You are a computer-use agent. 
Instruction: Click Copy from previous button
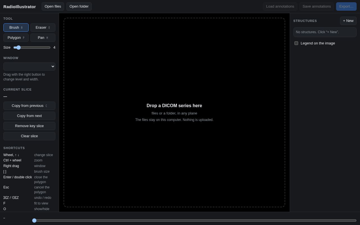click(x=29, y=106)
